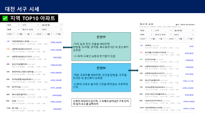Expand 대전 city dropdown in the 59㎡ panel
The width and height of the screenshot is (205, 115).
pyautogui.click(x=13, y=25)
